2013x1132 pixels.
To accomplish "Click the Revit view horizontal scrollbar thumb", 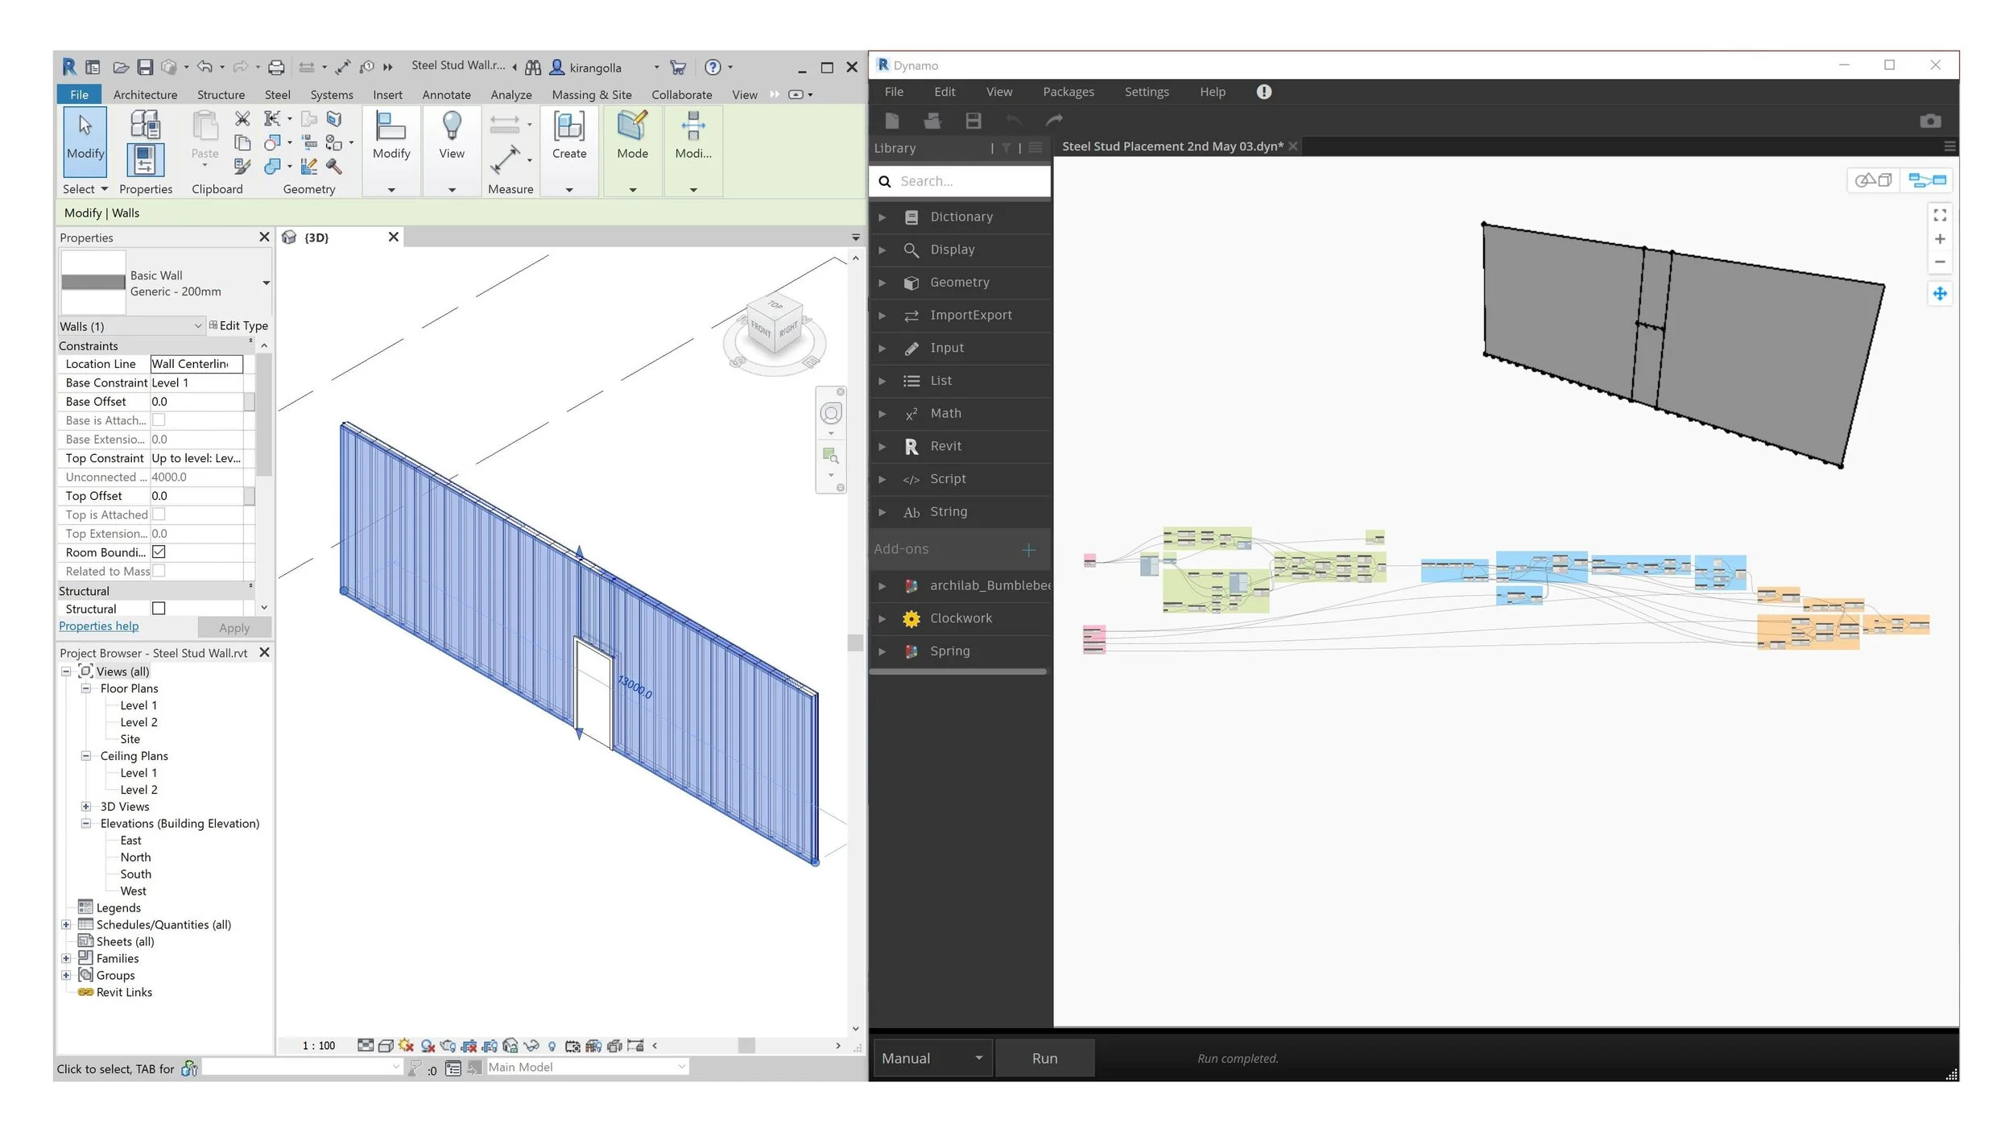I will click(746, 1045).
